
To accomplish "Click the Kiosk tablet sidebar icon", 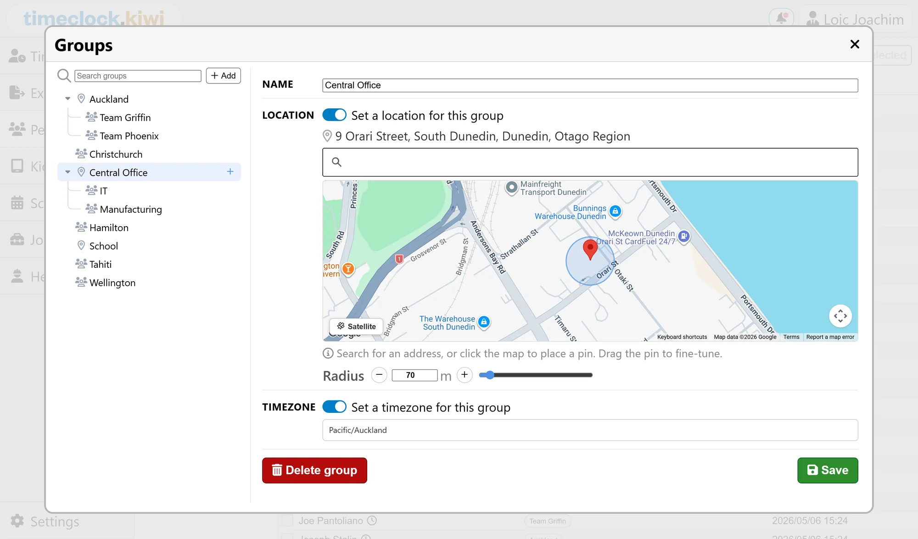I will [17, 166].
